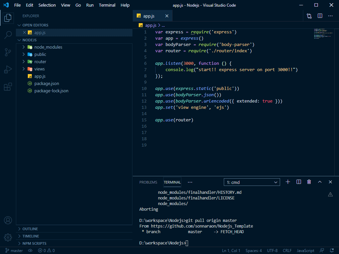Click Ln 1, Col 1 in status bar
339x254 pixels.
pyautogui.click(x=231, y=251)
